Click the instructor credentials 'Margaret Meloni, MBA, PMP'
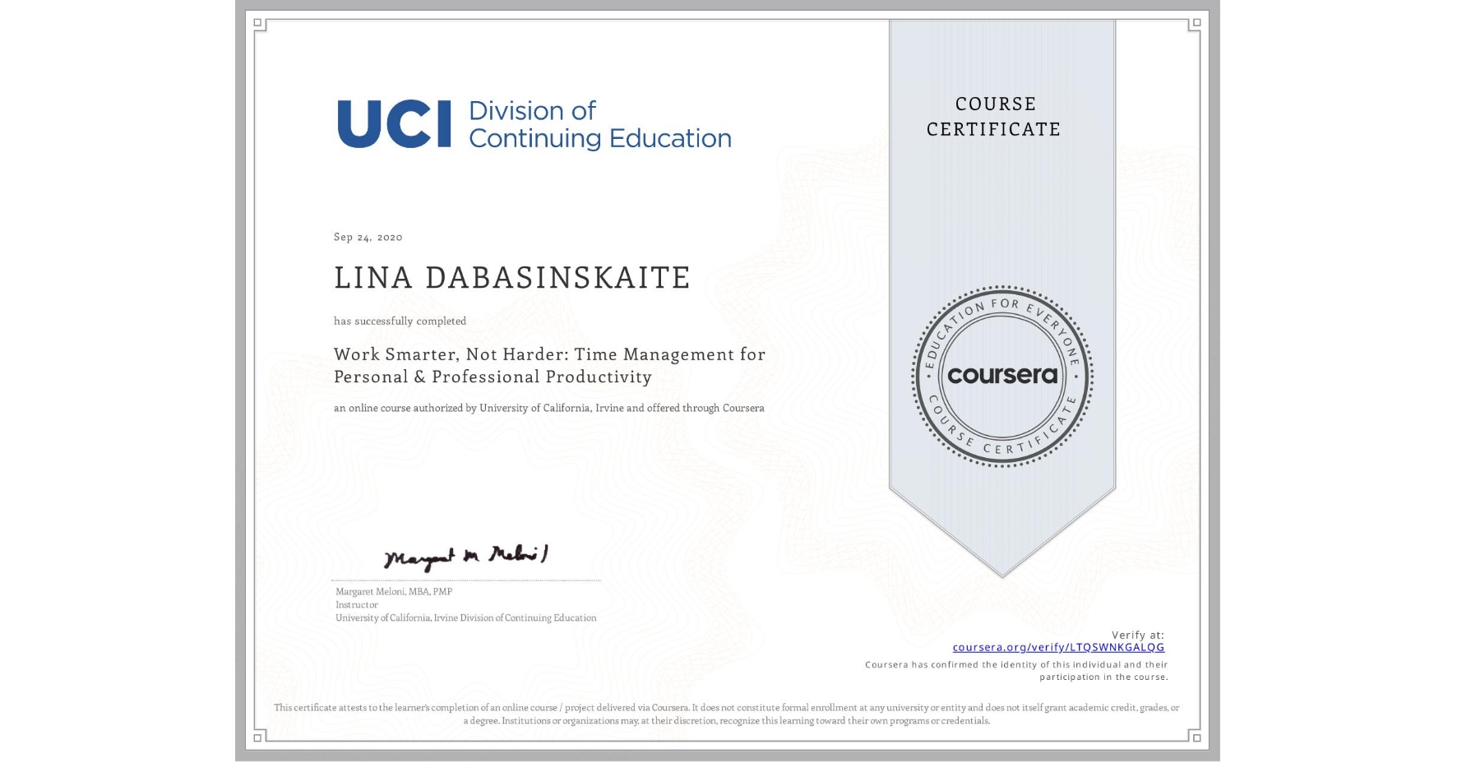 click(393, 590)
